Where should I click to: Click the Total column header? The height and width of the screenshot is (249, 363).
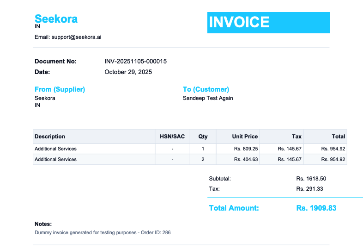(x=338, y=137)
